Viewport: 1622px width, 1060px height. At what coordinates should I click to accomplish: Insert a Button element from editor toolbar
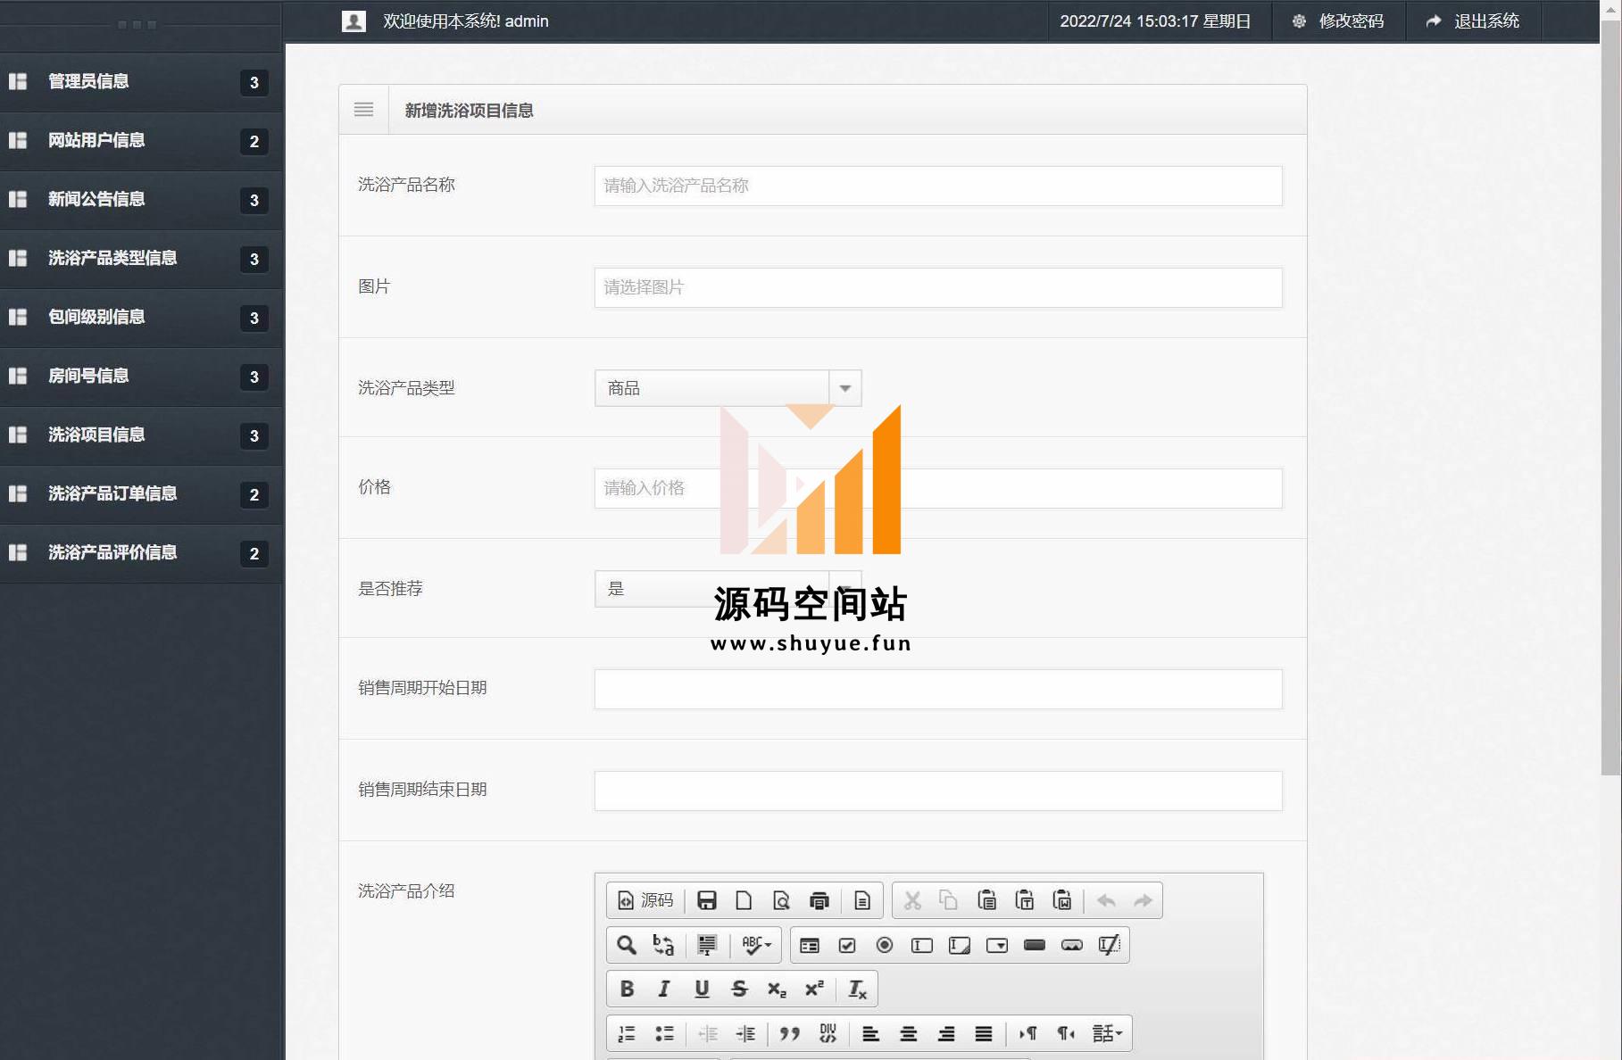click(1035, 945)
